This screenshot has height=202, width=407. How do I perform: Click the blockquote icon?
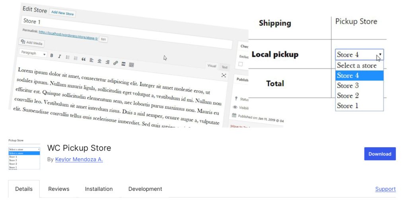pos(84,59)
